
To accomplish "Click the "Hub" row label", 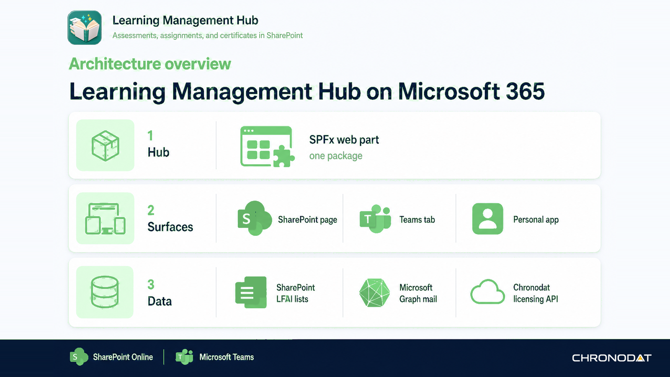I will [x=158, y=152].
